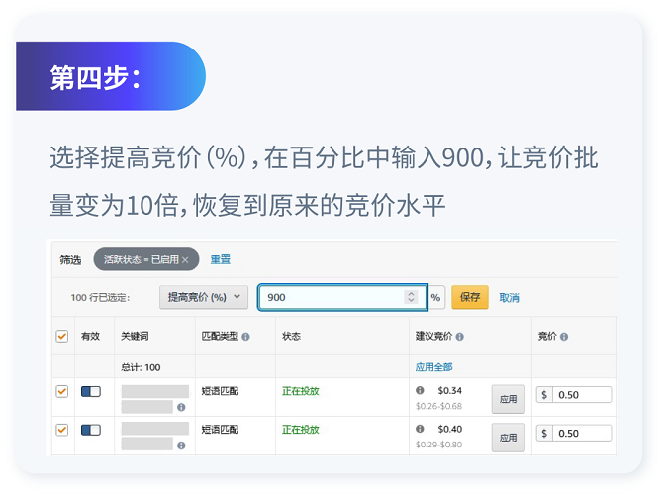The width and height of the screenshot is (664, 495).
Task: Toggle the second keyword's active switch
Action: click(91, 431)
